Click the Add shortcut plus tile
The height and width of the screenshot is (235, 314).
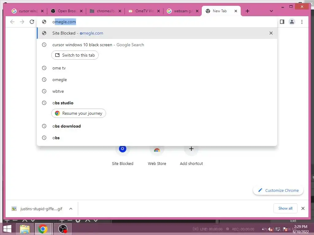click(x=191, y=156)
